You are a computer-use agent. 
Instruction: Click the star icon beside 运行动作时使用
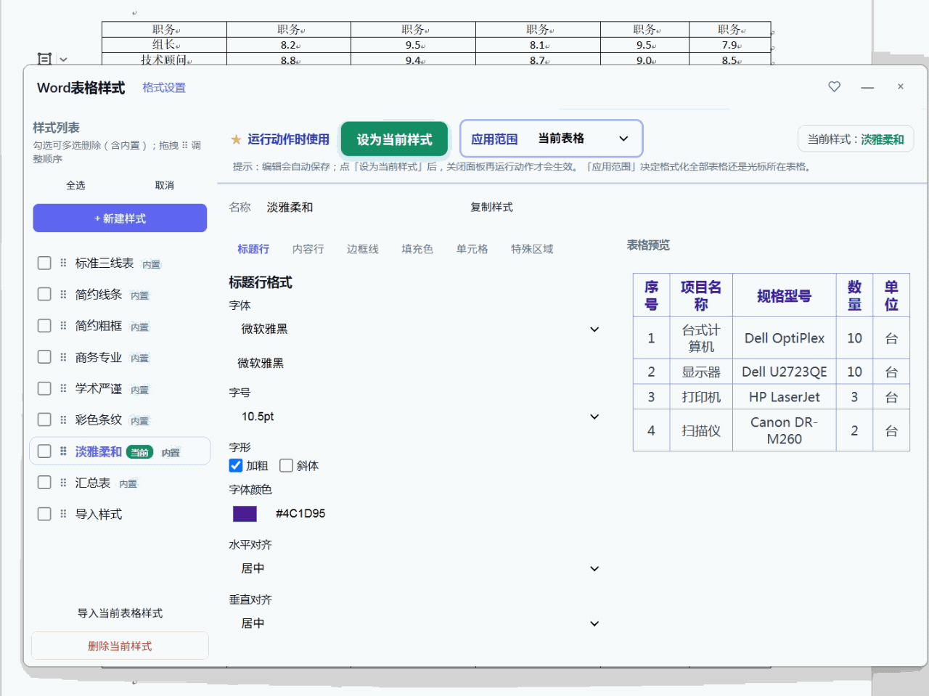click(236, 139)
